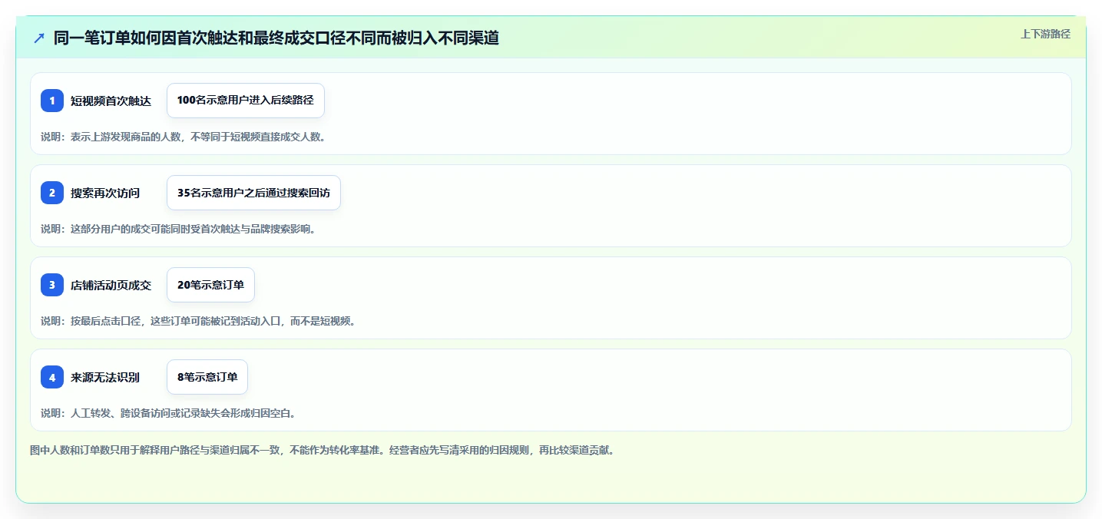Click the step 3 number badge

pos(52,285)
